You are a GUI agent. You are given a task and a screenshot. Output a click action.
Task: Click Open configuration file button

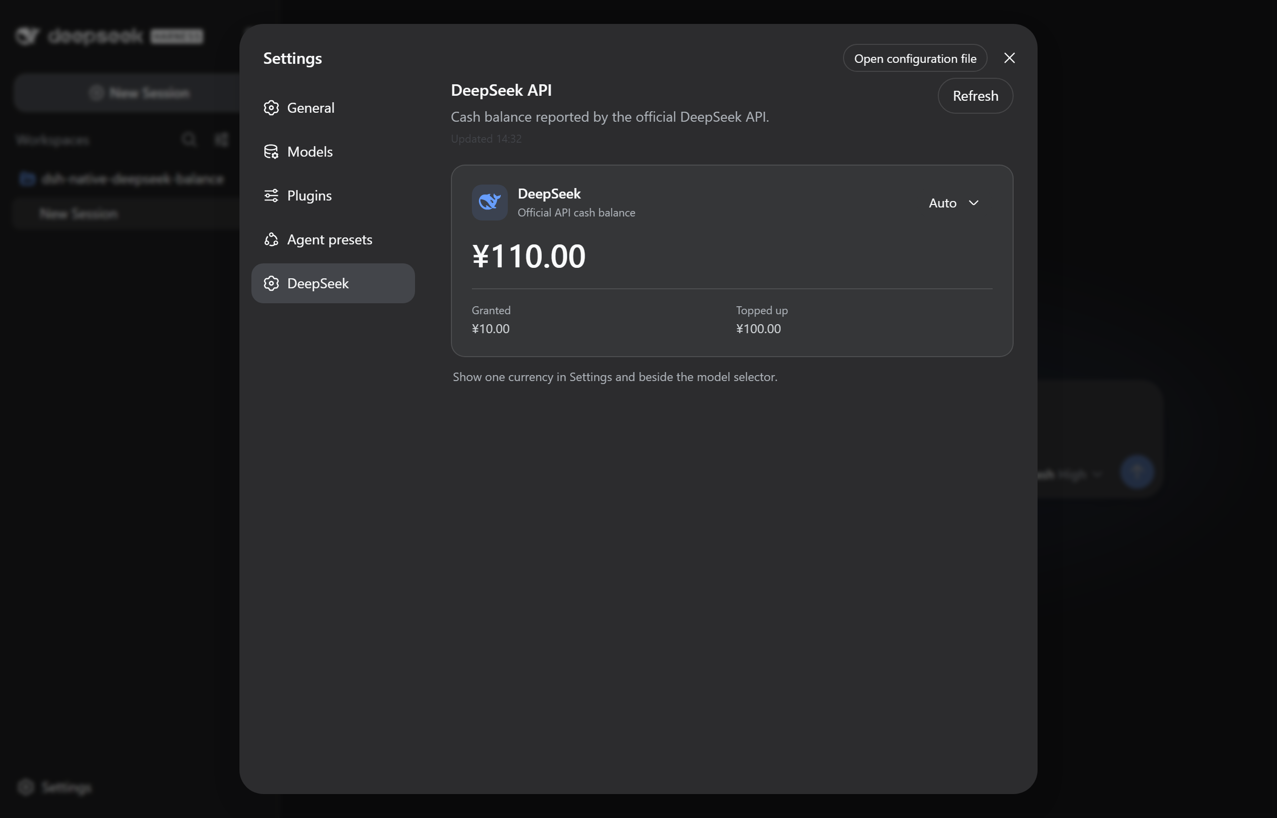tap(915, 58)
